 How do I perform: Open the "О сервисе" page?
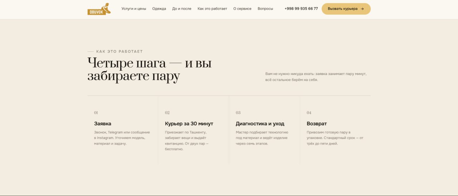[x=242, y=9]
